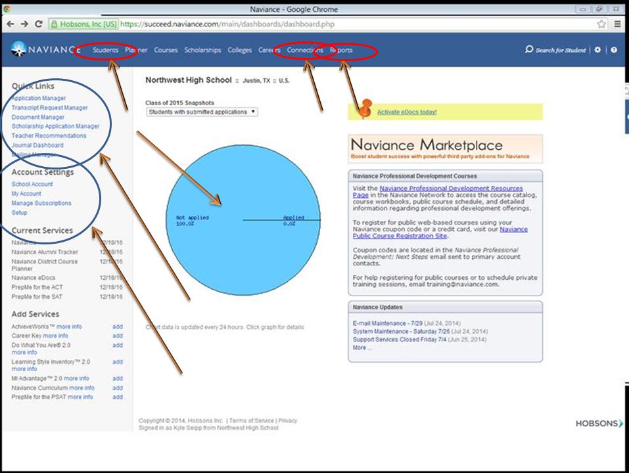Open School Account settings link
Viewport: 631px width, 473px height.
pyautogui.click(x=32, y=184)
